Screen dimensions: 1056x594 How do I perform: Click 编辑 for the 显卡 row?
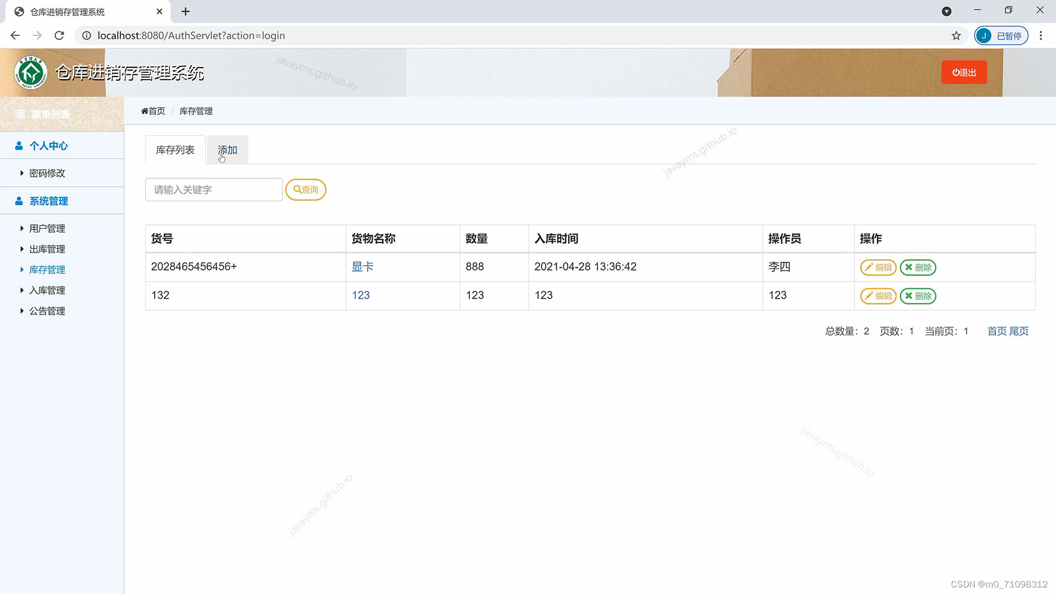coord(878,267)
